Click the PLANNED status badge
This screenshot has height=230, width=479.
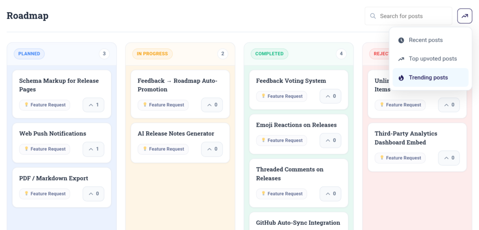coord(29,54)
